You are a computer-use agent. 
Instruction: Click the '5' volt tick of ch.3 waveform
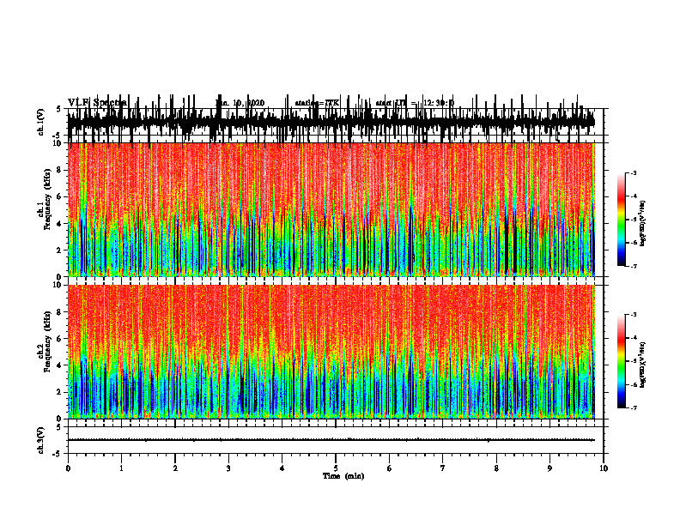pos(58,427)
